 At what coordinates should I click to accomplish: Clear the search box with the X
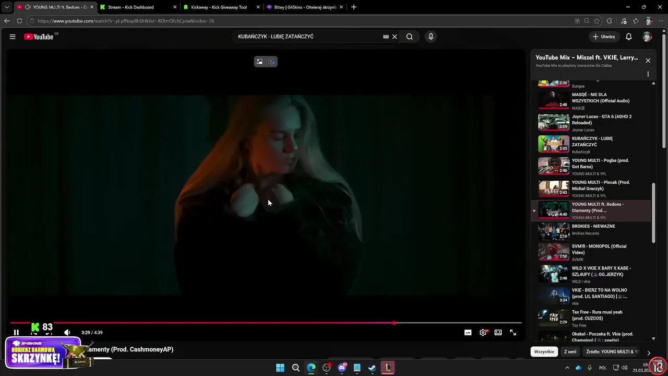pos(395,37)
